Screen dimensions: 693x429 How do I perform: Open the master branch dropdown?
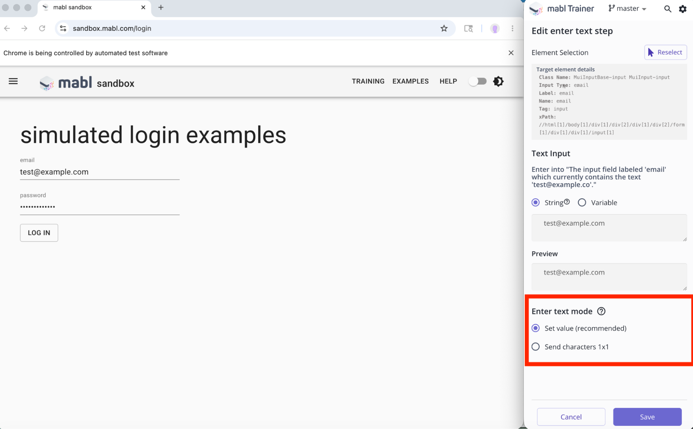[627, 9]
